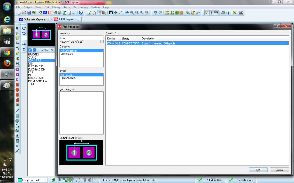
Task: Select the 2D Graphics Line tool
Action: [x=17, y=111]
